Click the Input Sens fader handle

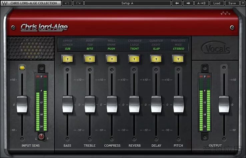tap(22, 105)
